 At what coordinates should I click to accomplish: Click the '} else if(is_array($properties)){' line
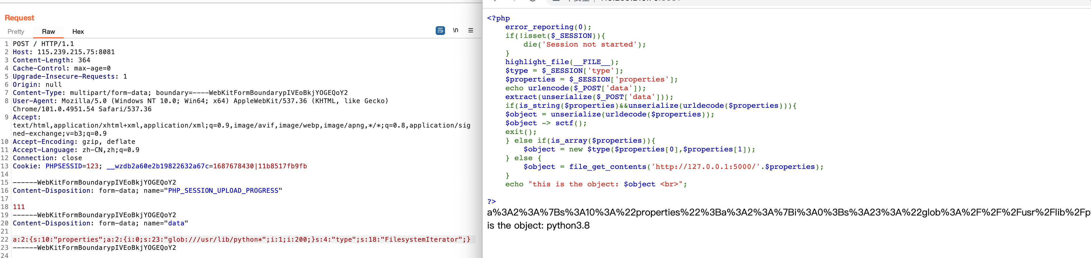click(x=580, y=141)
